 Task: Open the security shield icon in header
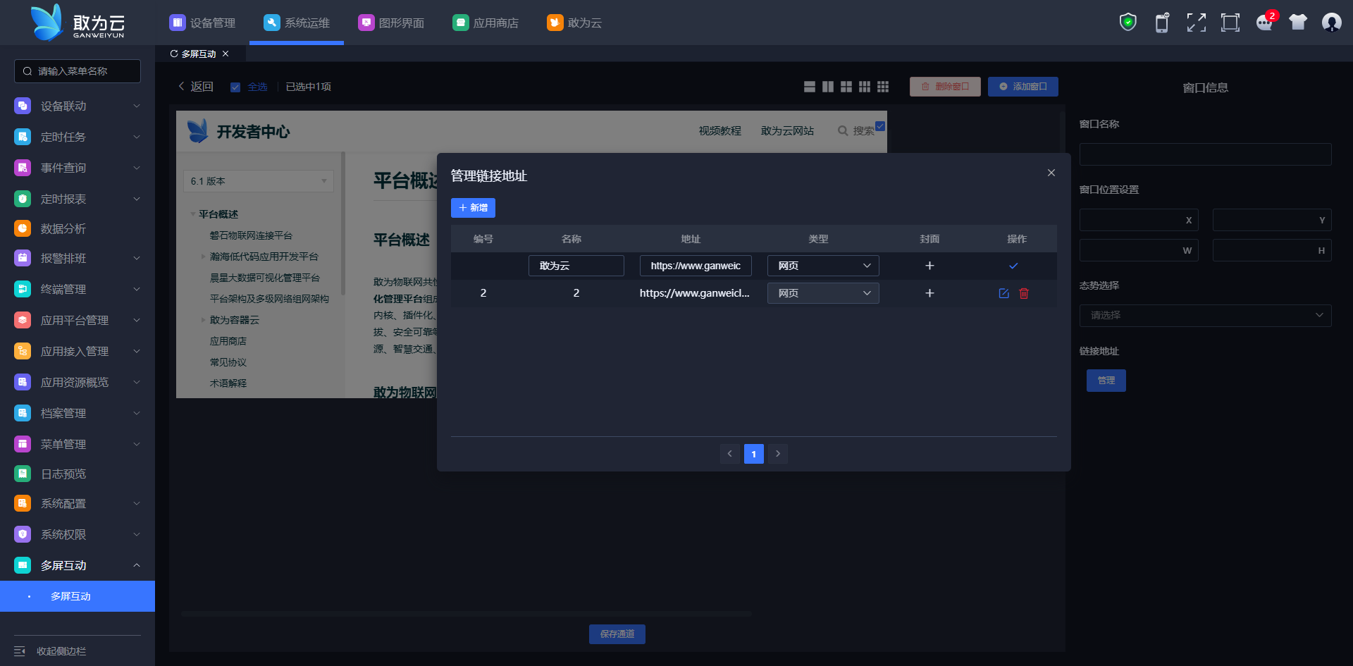(1127, 23)
